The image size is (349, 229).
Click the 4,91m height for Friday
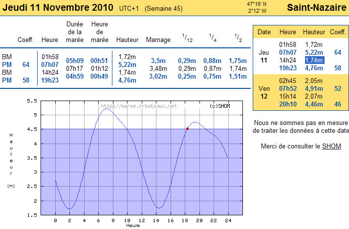pos(314,89)
